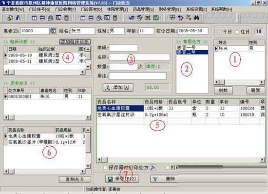Open the 财务管理[N] menu
Viewport: 268px width, 194px height.
pos(170,9)
